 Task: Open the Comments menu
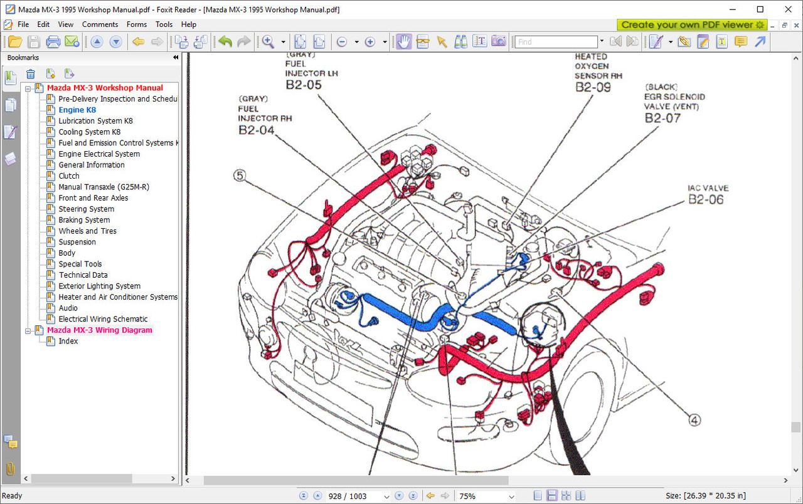[x=100, y=24]
